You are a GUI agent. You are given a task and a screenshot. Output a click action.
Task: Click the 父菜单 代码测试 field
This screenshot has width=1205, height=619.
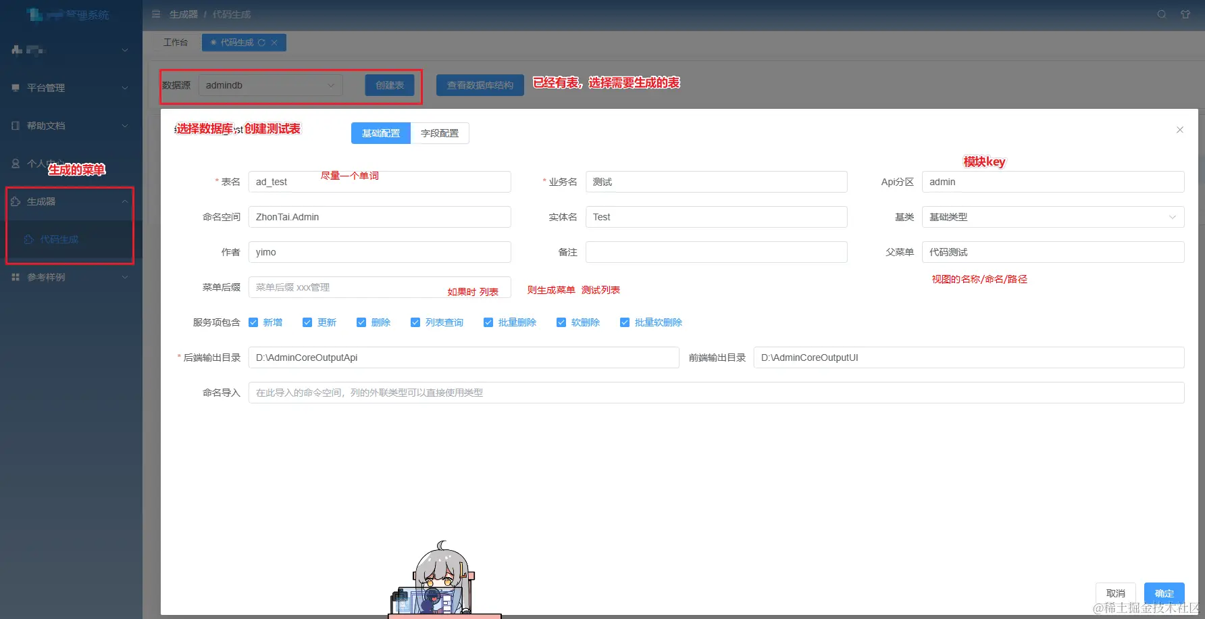click(x=1053, y=252)
